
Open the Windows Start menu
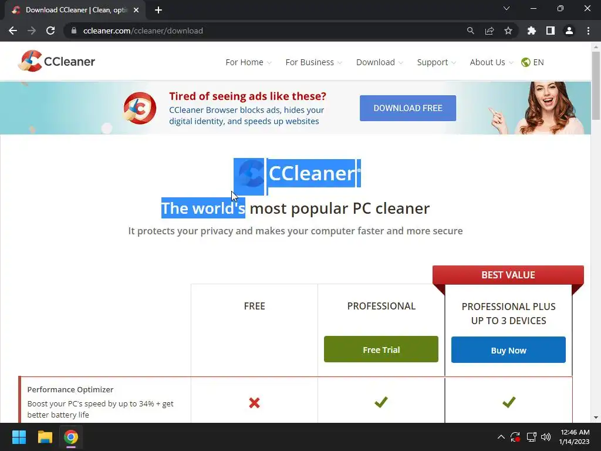19,437
